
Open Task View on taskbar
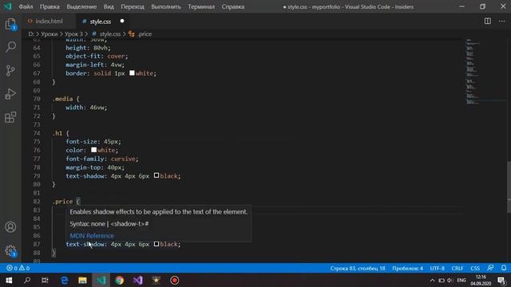click(x=45, y=280)
